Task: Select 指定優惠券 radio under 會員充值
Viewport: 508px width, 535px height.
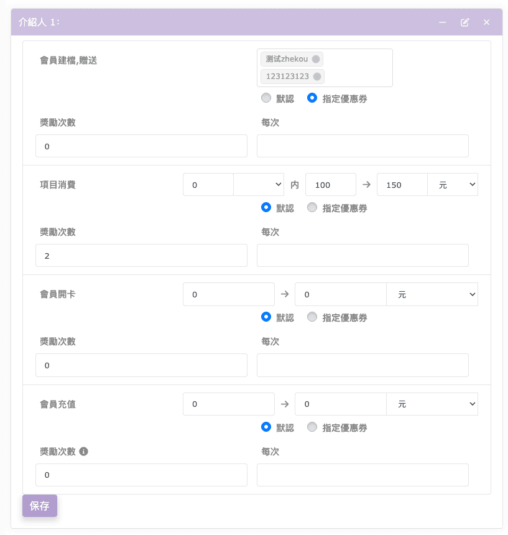Action: coord(312,427)
